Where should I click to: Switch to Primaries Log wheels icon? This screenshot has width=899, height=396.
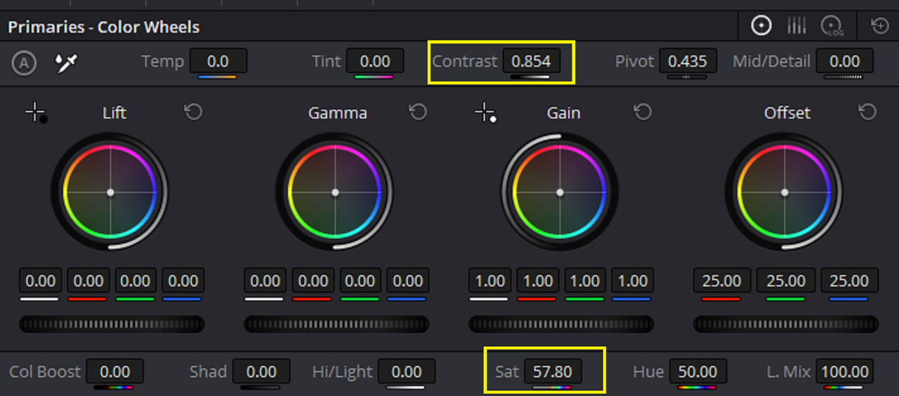(x=832, y=26)
